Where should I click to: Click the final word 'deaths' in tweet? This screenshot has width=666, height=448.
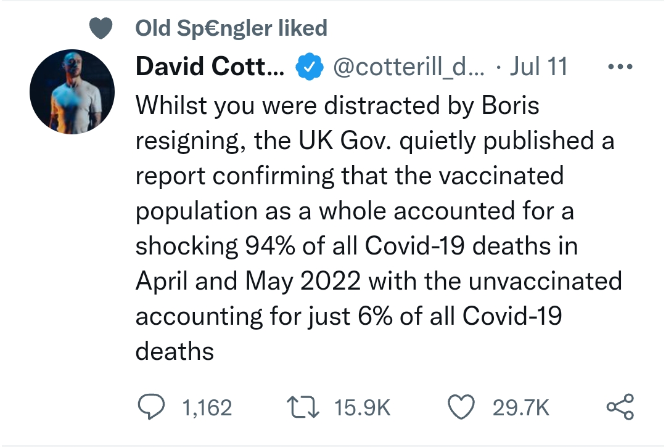tap(175, 352)
